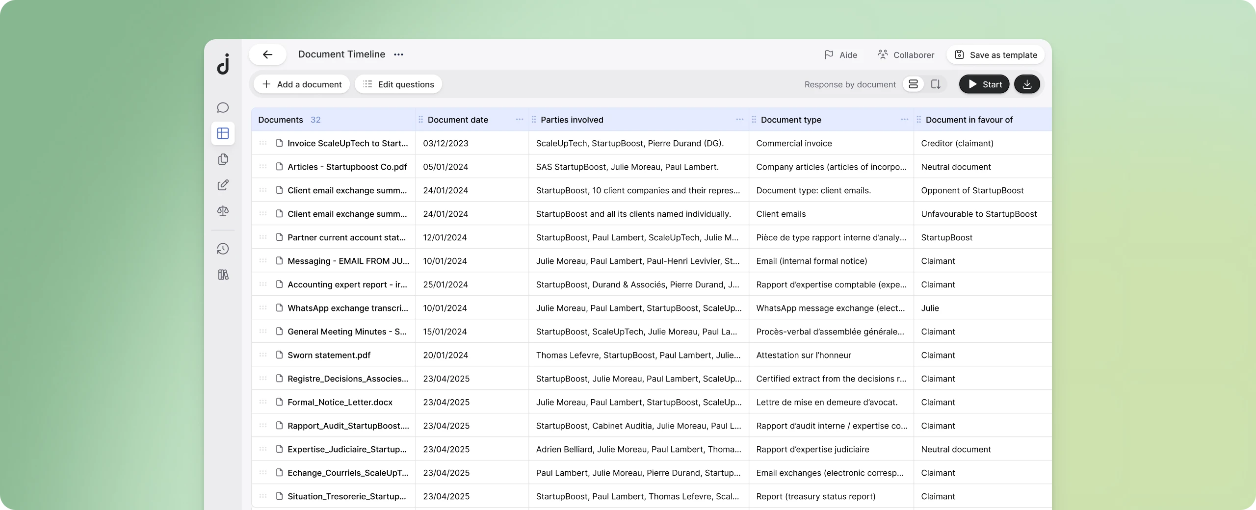Select Client emails document type cell
Image resolution: width=1256 pixels, height=510 pixels.
coord(831,214)
